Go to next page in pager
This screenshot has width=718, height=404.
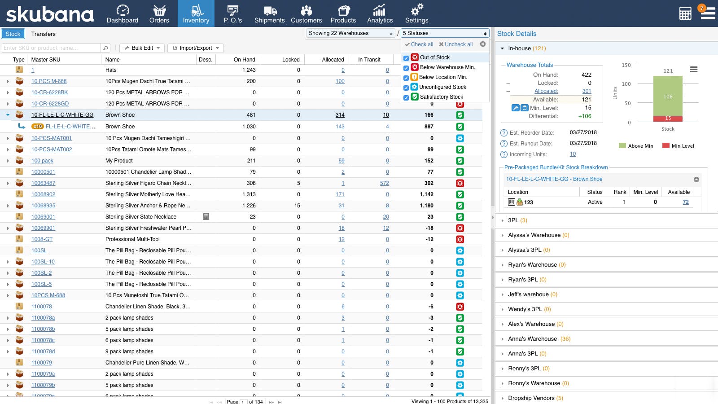click(271, 402)
